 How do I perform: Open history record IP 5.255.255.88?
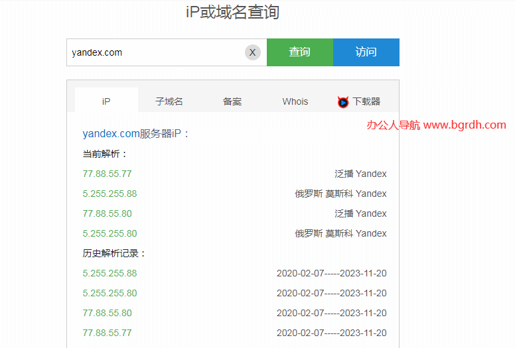(x=110, y=273)
